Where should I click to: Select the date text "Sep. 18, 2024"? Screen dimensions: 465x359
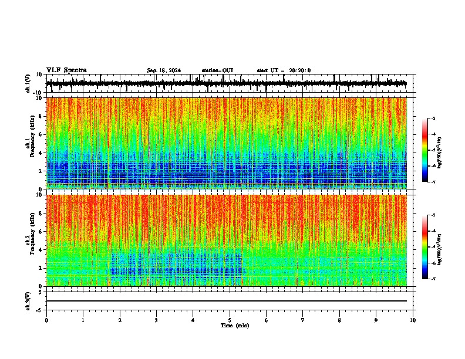(x=164, y=70)
